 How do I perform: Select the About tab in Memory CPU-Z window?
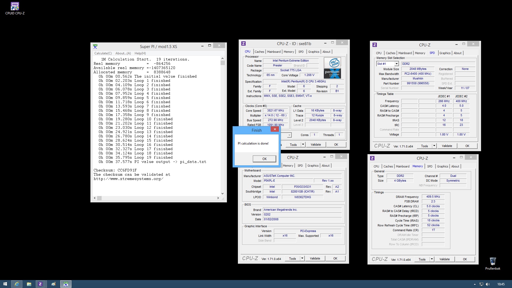(455, 166)
